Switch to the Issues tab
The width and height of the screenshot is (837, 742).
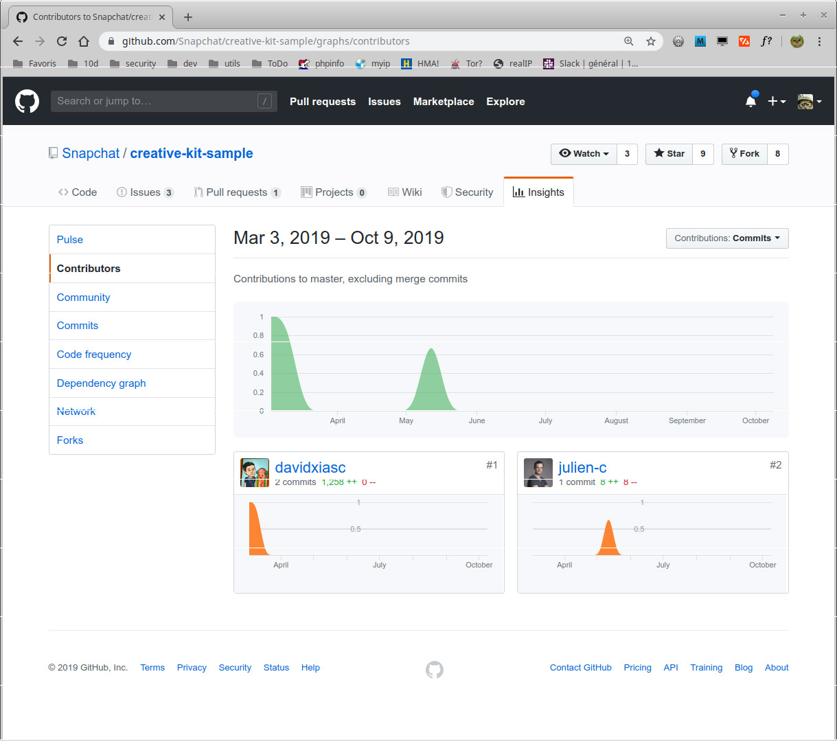(x=145, y=192)
